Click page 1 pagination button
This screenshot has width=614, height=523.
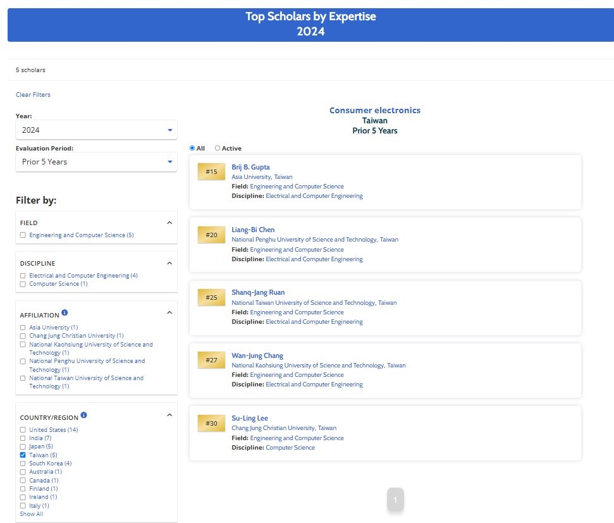[x=395, y=500]
